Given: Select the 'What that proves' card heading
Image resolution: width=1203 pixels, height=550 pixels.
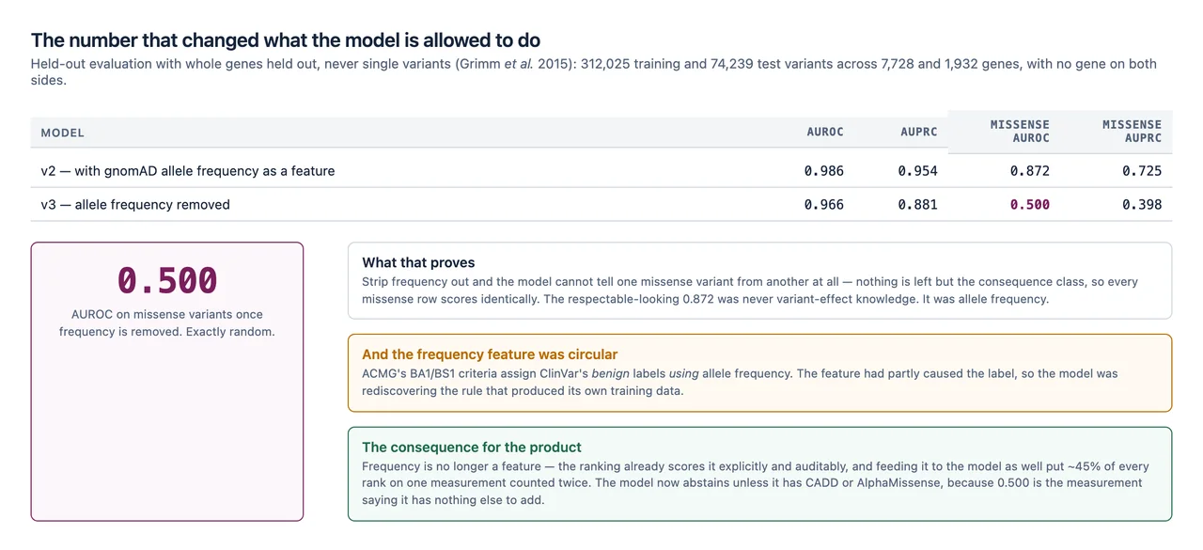Looking at the screenshot, I should point(418,262).
